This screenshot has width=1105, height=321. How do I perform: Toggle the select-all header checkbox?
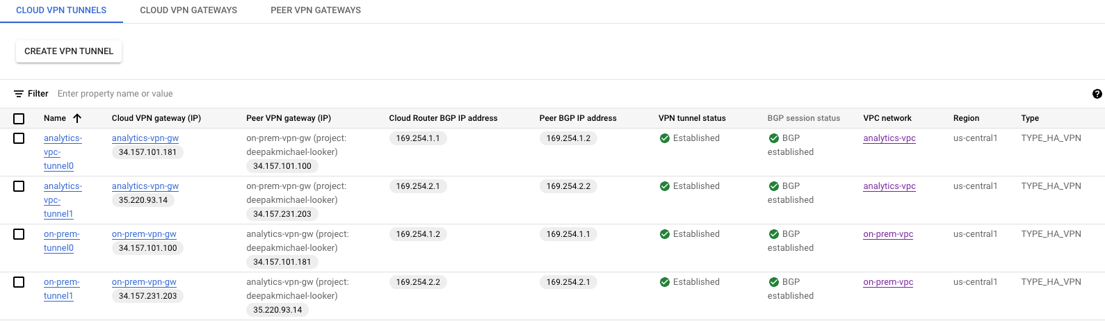point(19,119)
